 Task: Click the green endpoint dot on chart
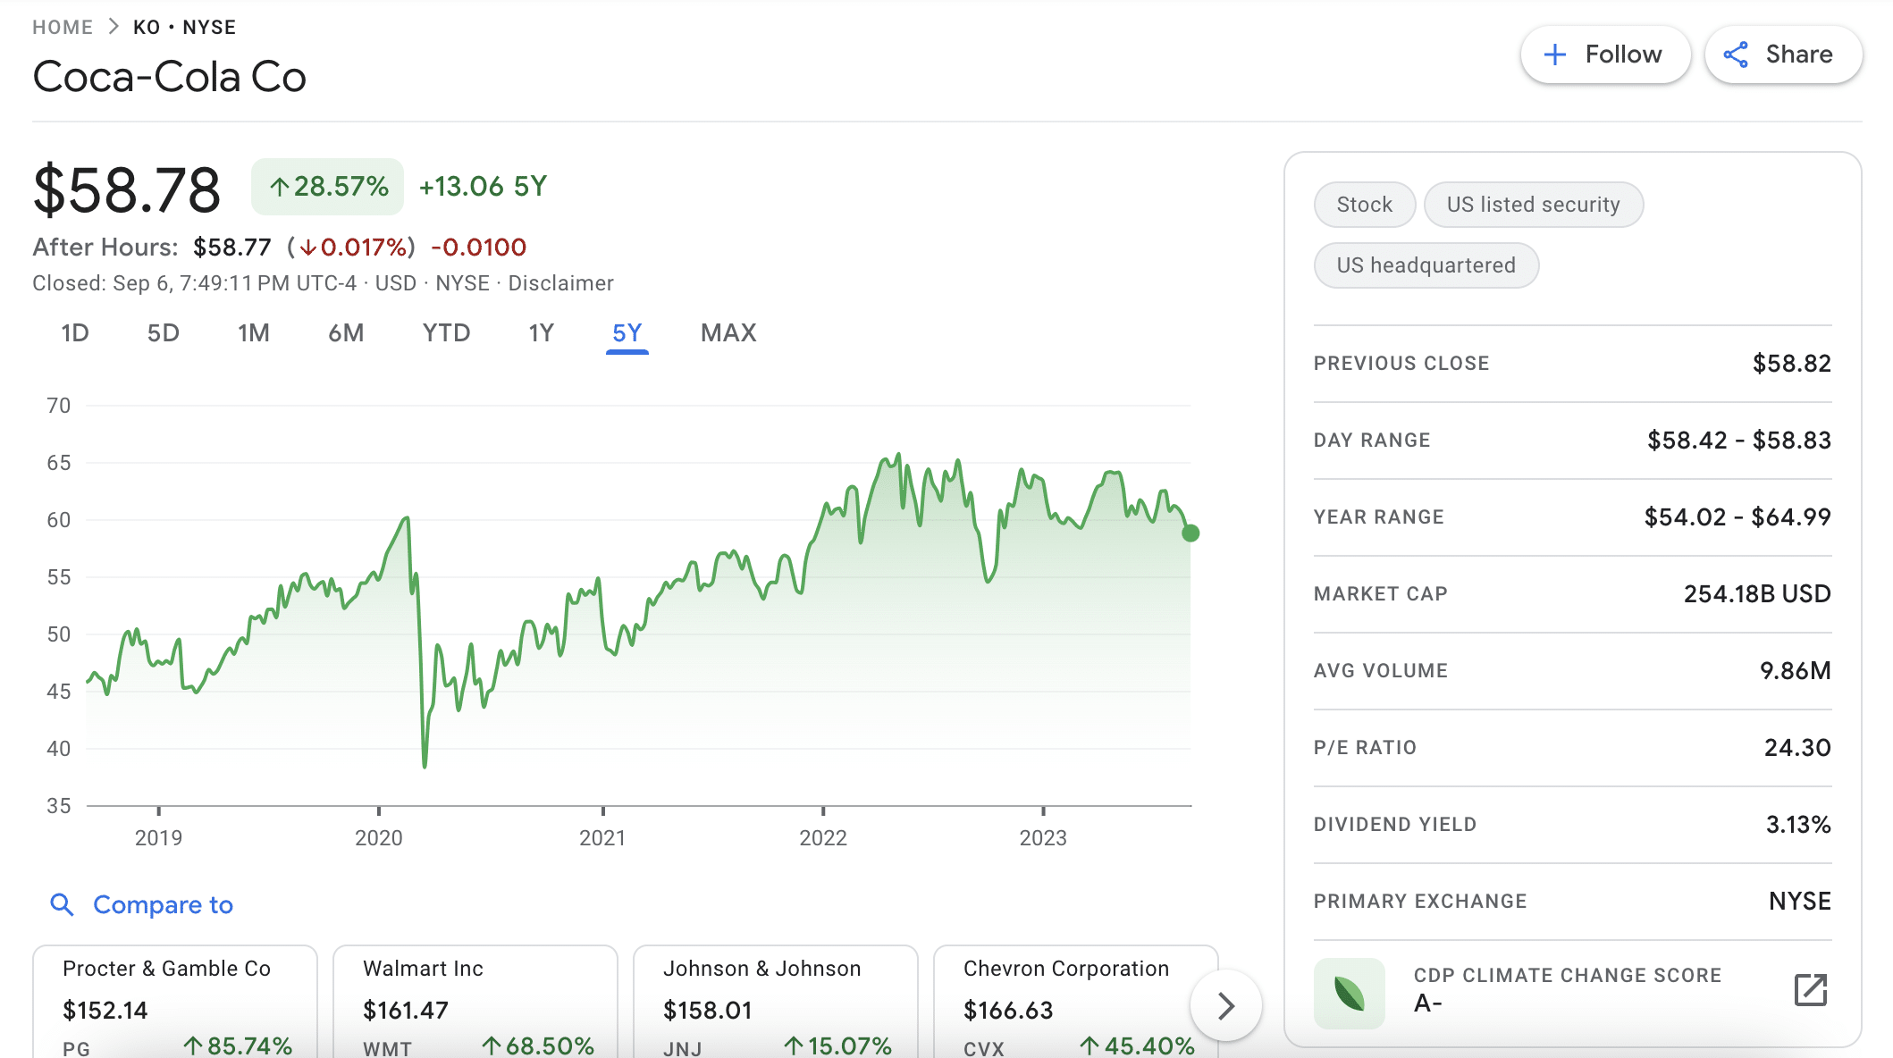(x=1190, y=533)
